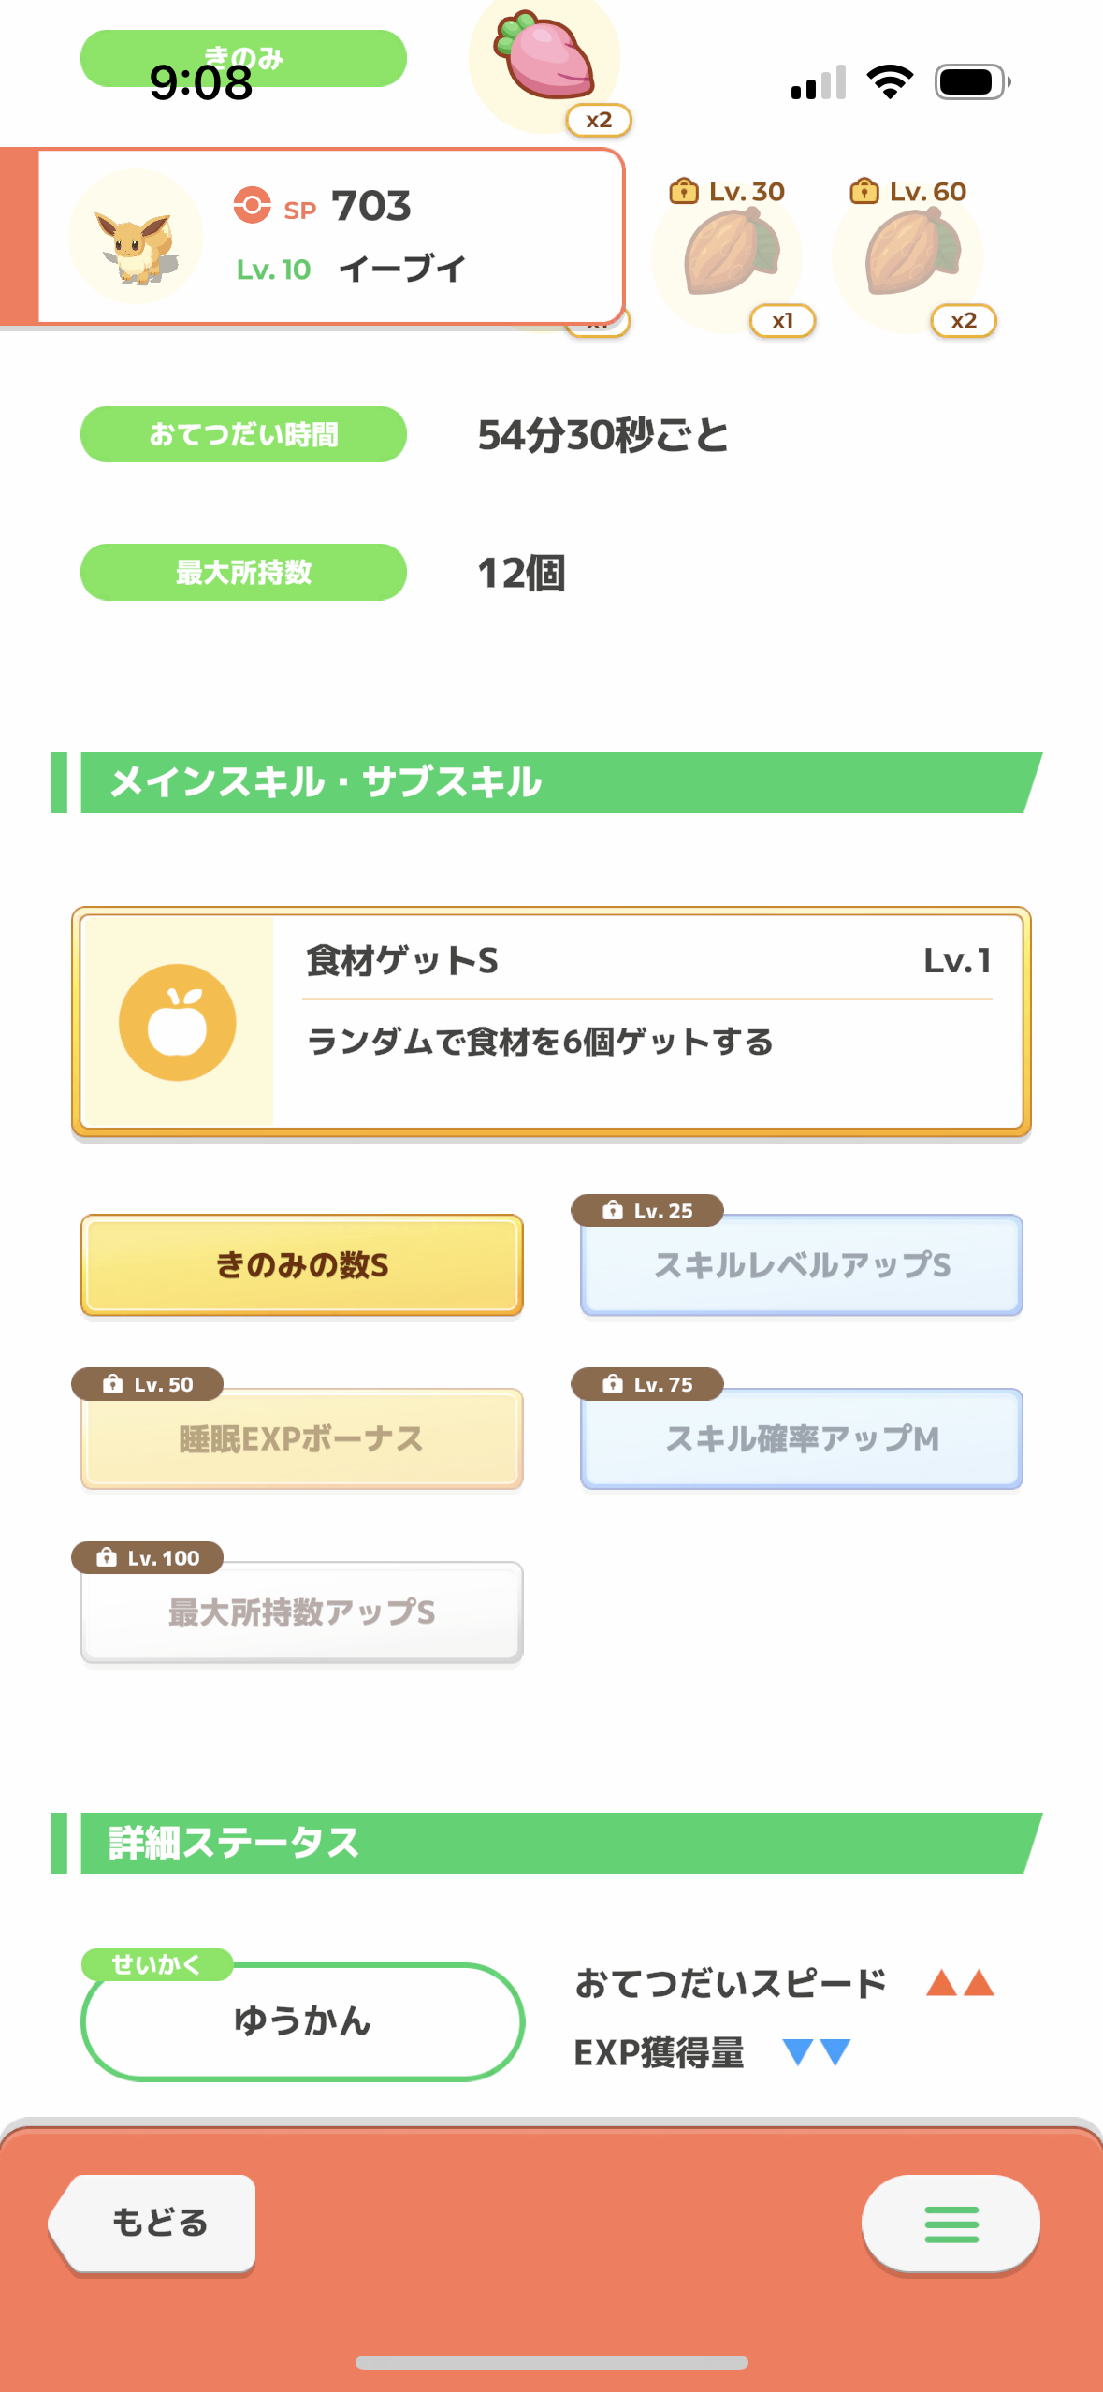Tap the おてつだい時間 label
This screenshot has height=2392, width=1103.
tap(243, 434)
